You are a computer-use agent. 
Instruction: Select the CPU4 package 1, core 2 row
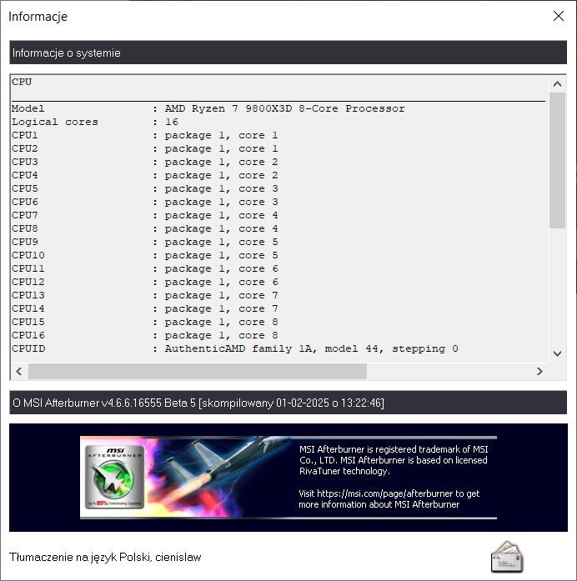pyautogui.click(x=144, y=175)
